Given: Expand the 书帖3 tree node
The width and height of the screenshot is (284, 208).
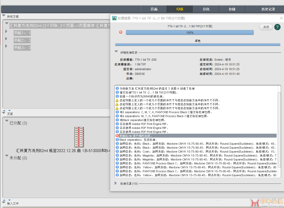Looking at the screenshot, I should [x=6, y=46].
